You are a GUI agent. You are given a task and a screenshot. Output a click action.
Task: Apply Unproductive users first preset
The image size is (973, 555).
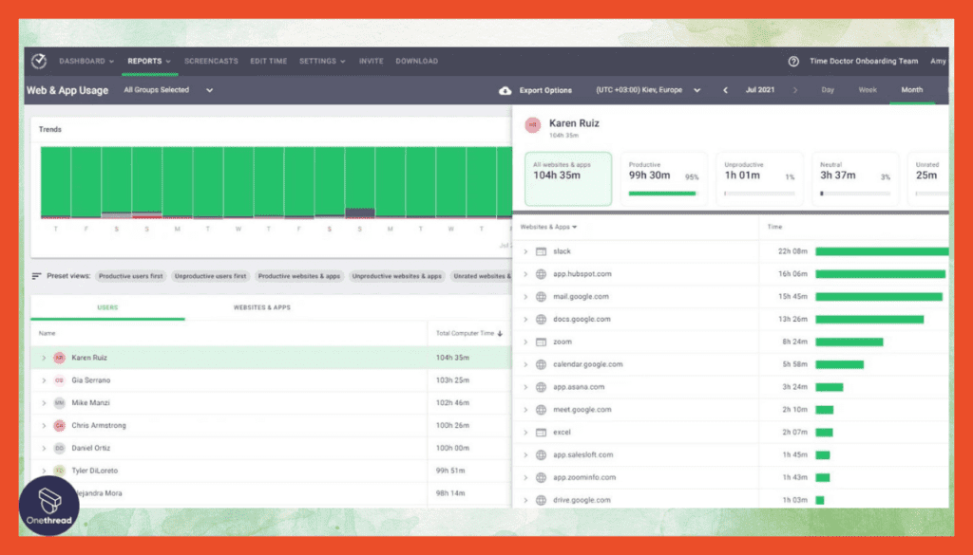(210, 276)
